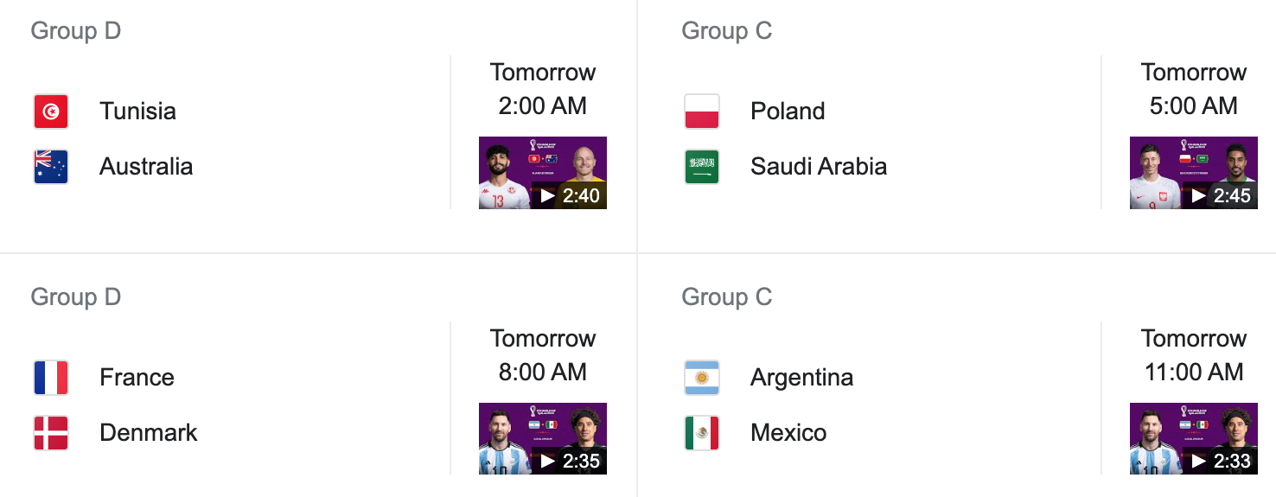Play the Tunisia vs Australia preview video

pyautogui.click(x=543, y=173)
